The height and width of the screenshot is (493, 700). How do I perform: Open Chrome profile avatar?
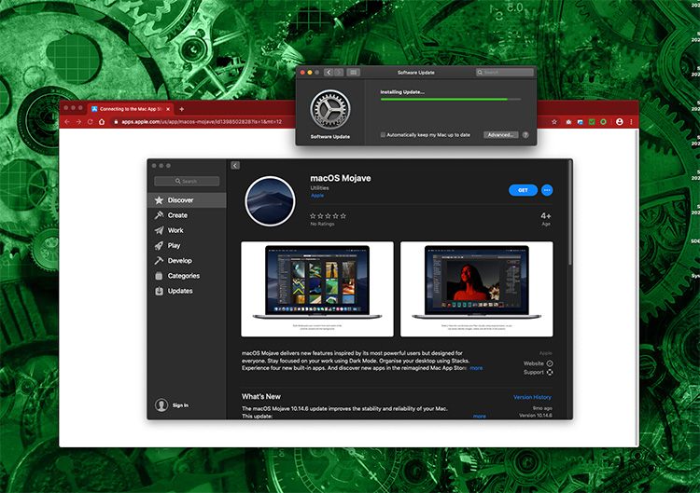click(x=619, y=122)
